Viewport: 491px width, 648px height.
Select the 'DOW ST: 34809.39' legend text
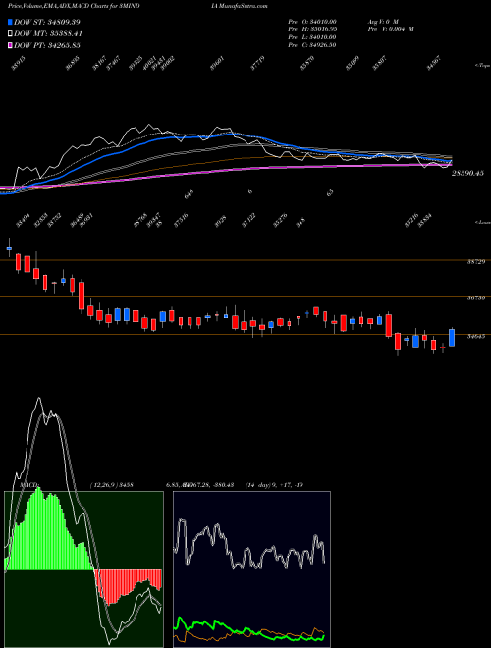point(47,22)
